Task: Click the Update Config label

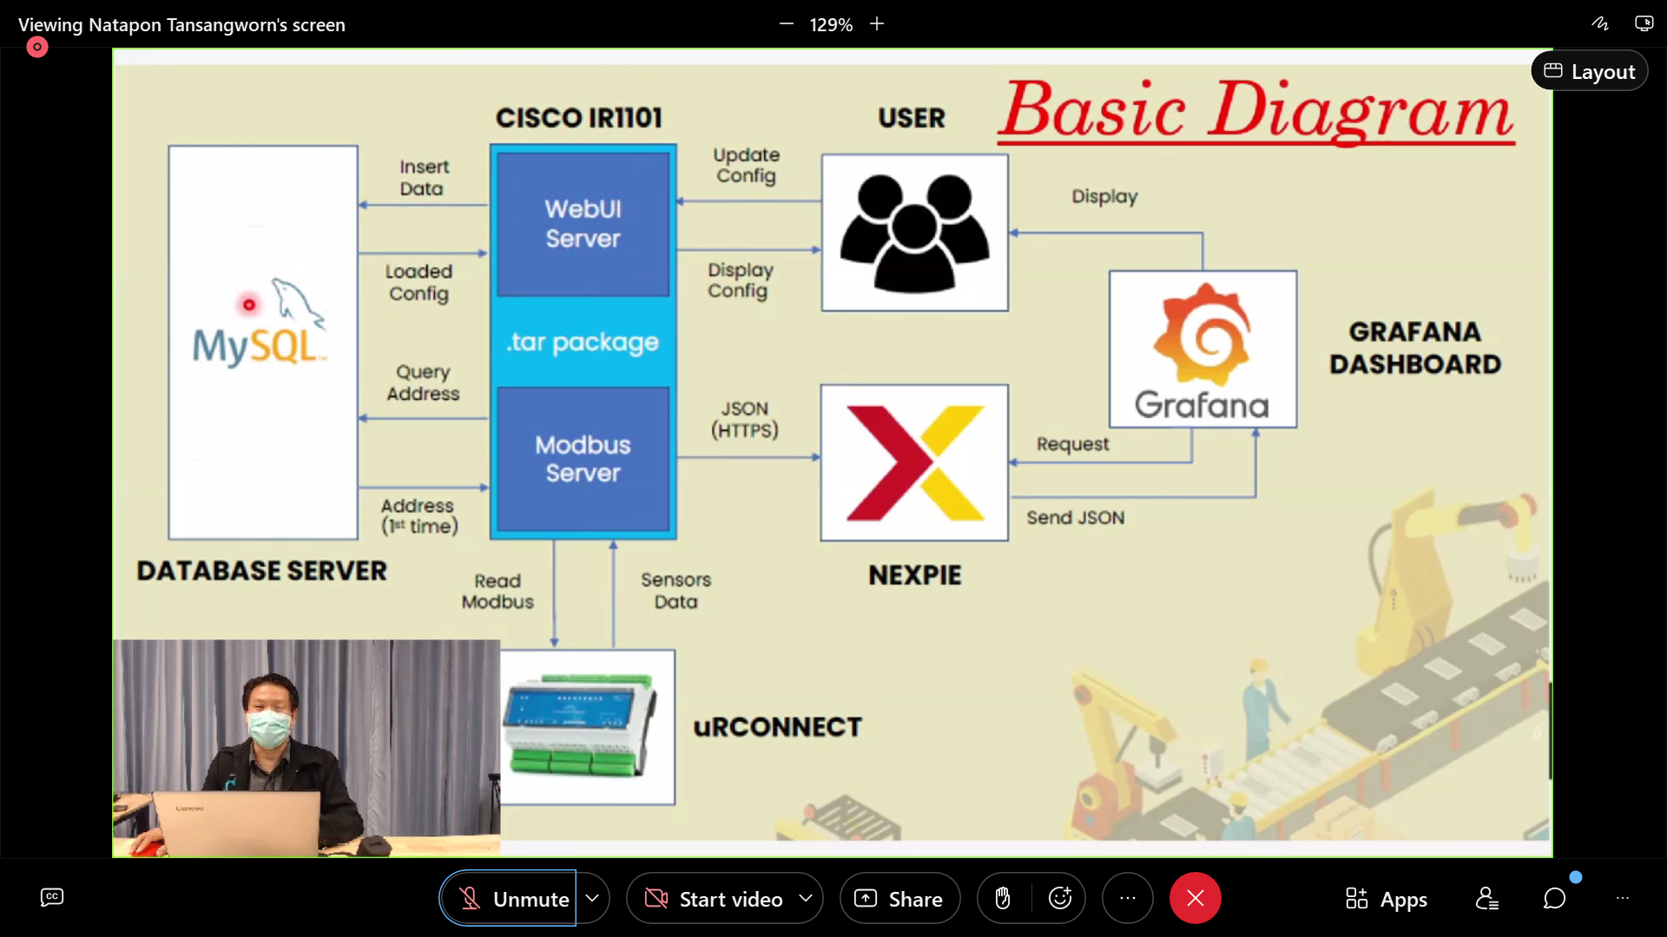Action: click(x=747, y=166)
